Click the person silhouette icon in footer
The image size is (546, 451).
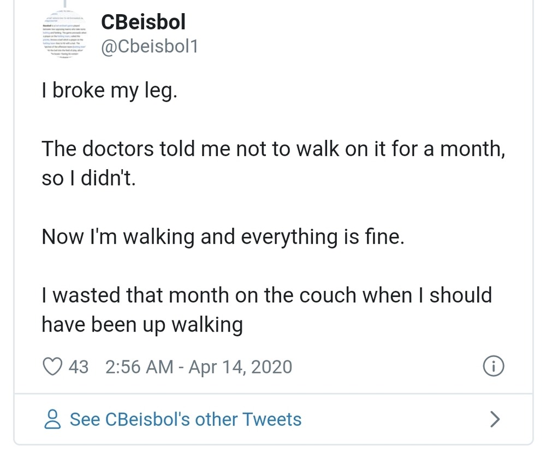[x=52, y=419]
